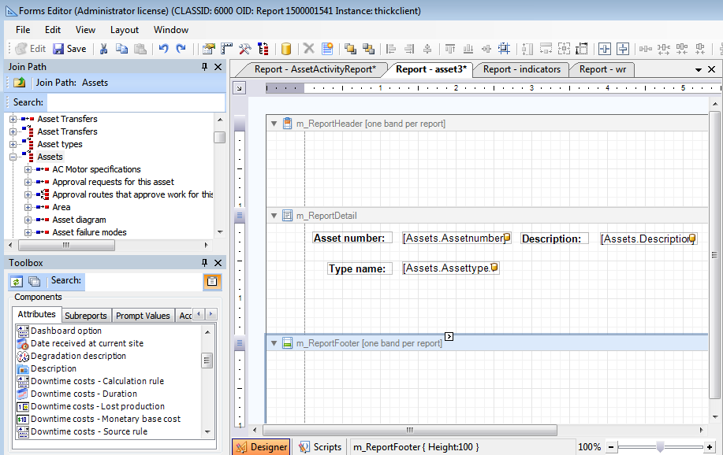
Task: Pin the Join Path panel
Action: [205, 67]
